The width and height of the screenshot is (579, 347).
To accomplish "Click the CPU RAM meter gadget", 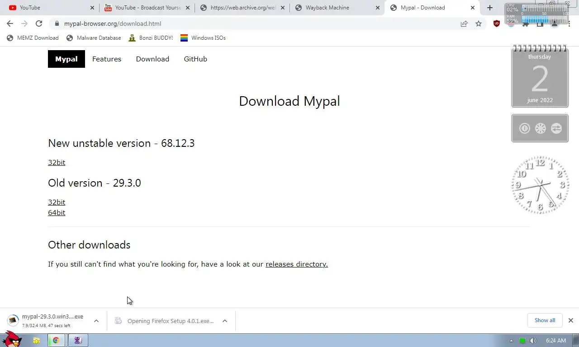I will [x=537, y=13].
